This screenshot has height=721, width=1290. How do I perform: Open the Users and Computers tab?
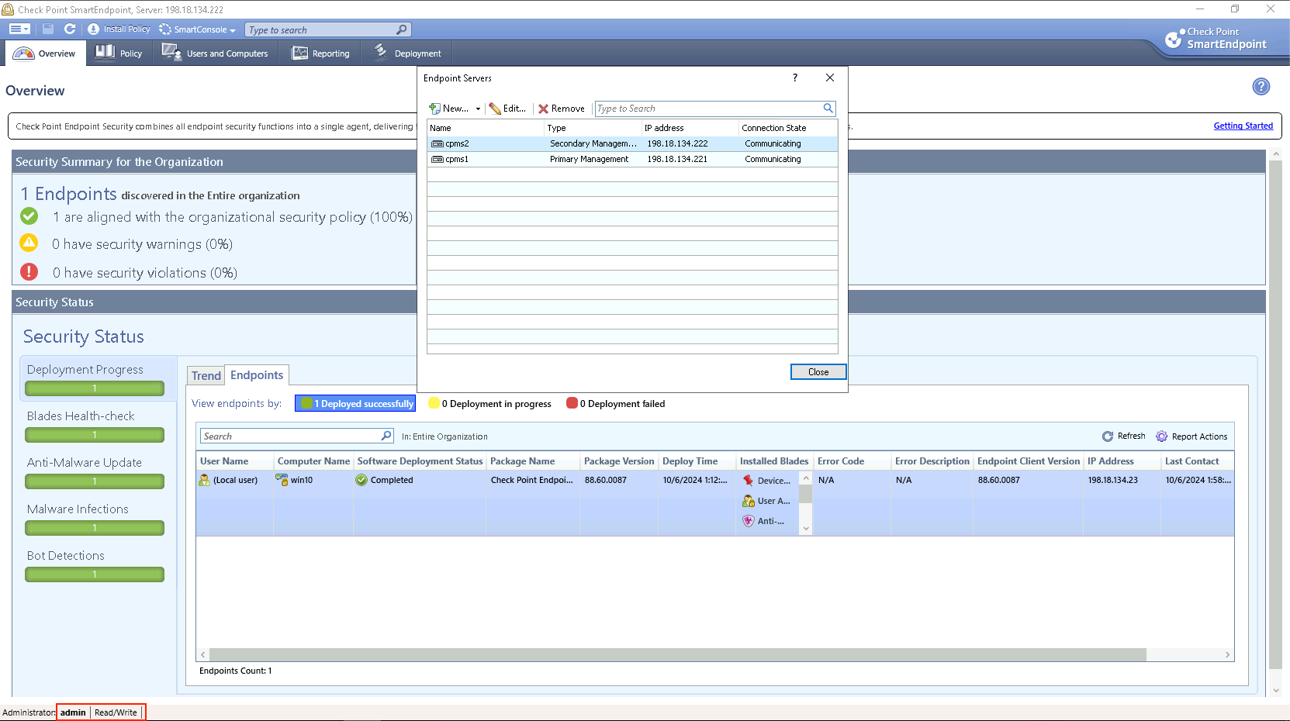tap(216, 53)
